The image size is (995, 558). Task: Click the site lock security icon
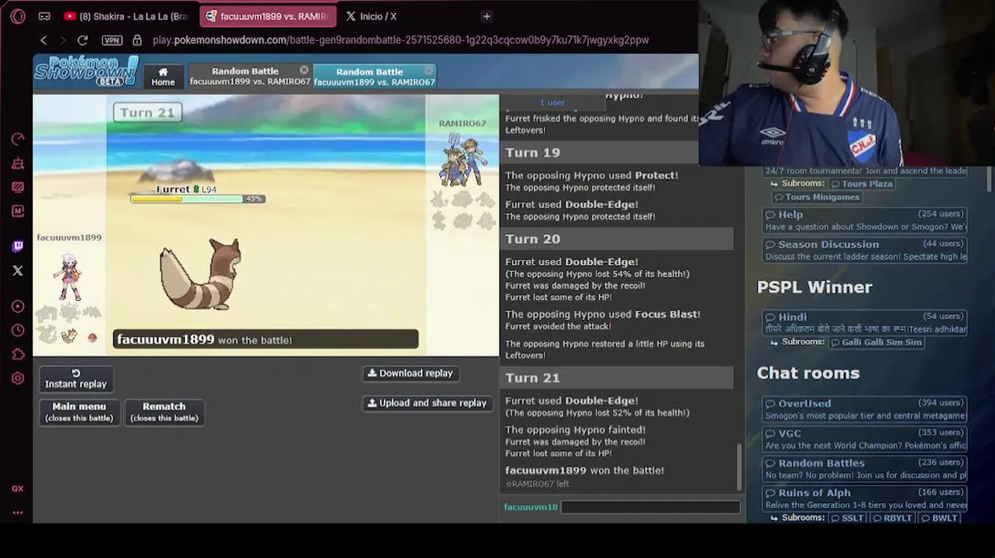point(137,40)
